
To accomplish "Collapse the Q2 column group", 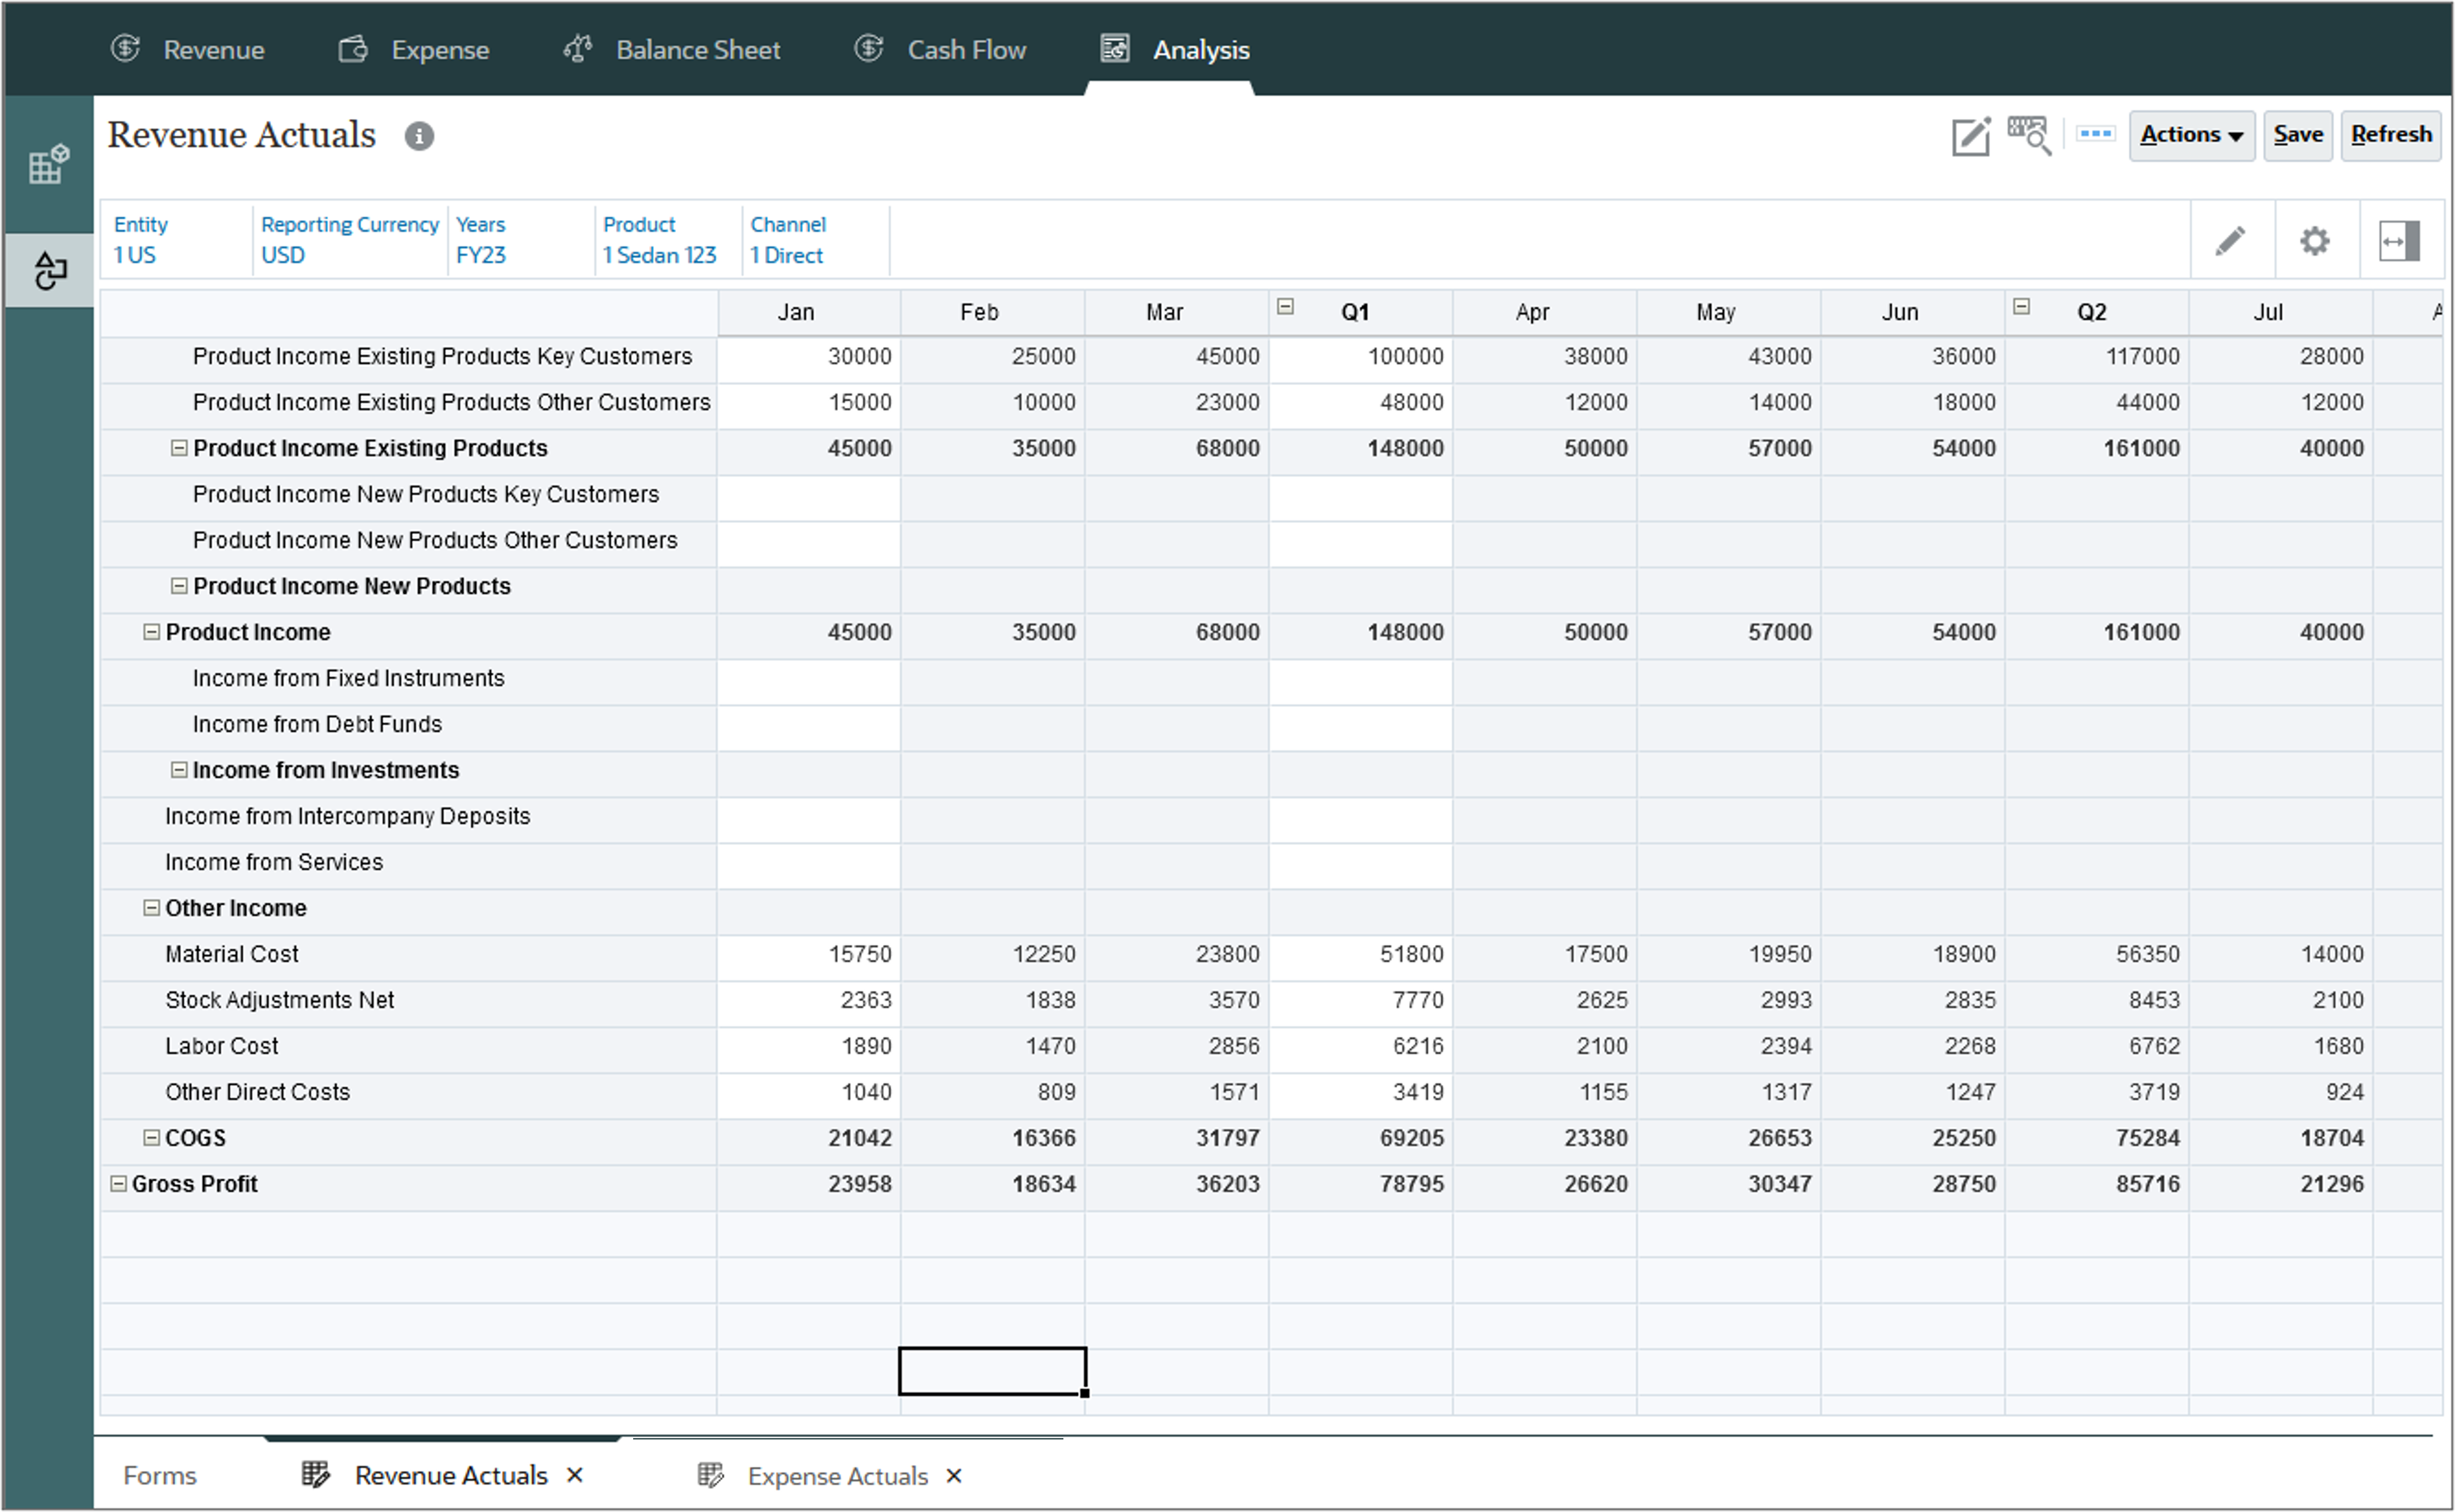I will coord(2021,307).
